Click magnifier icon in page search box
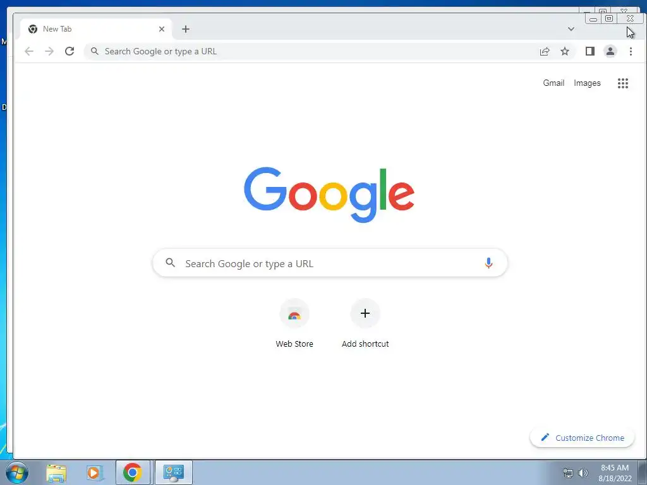 tap(170, 263)
